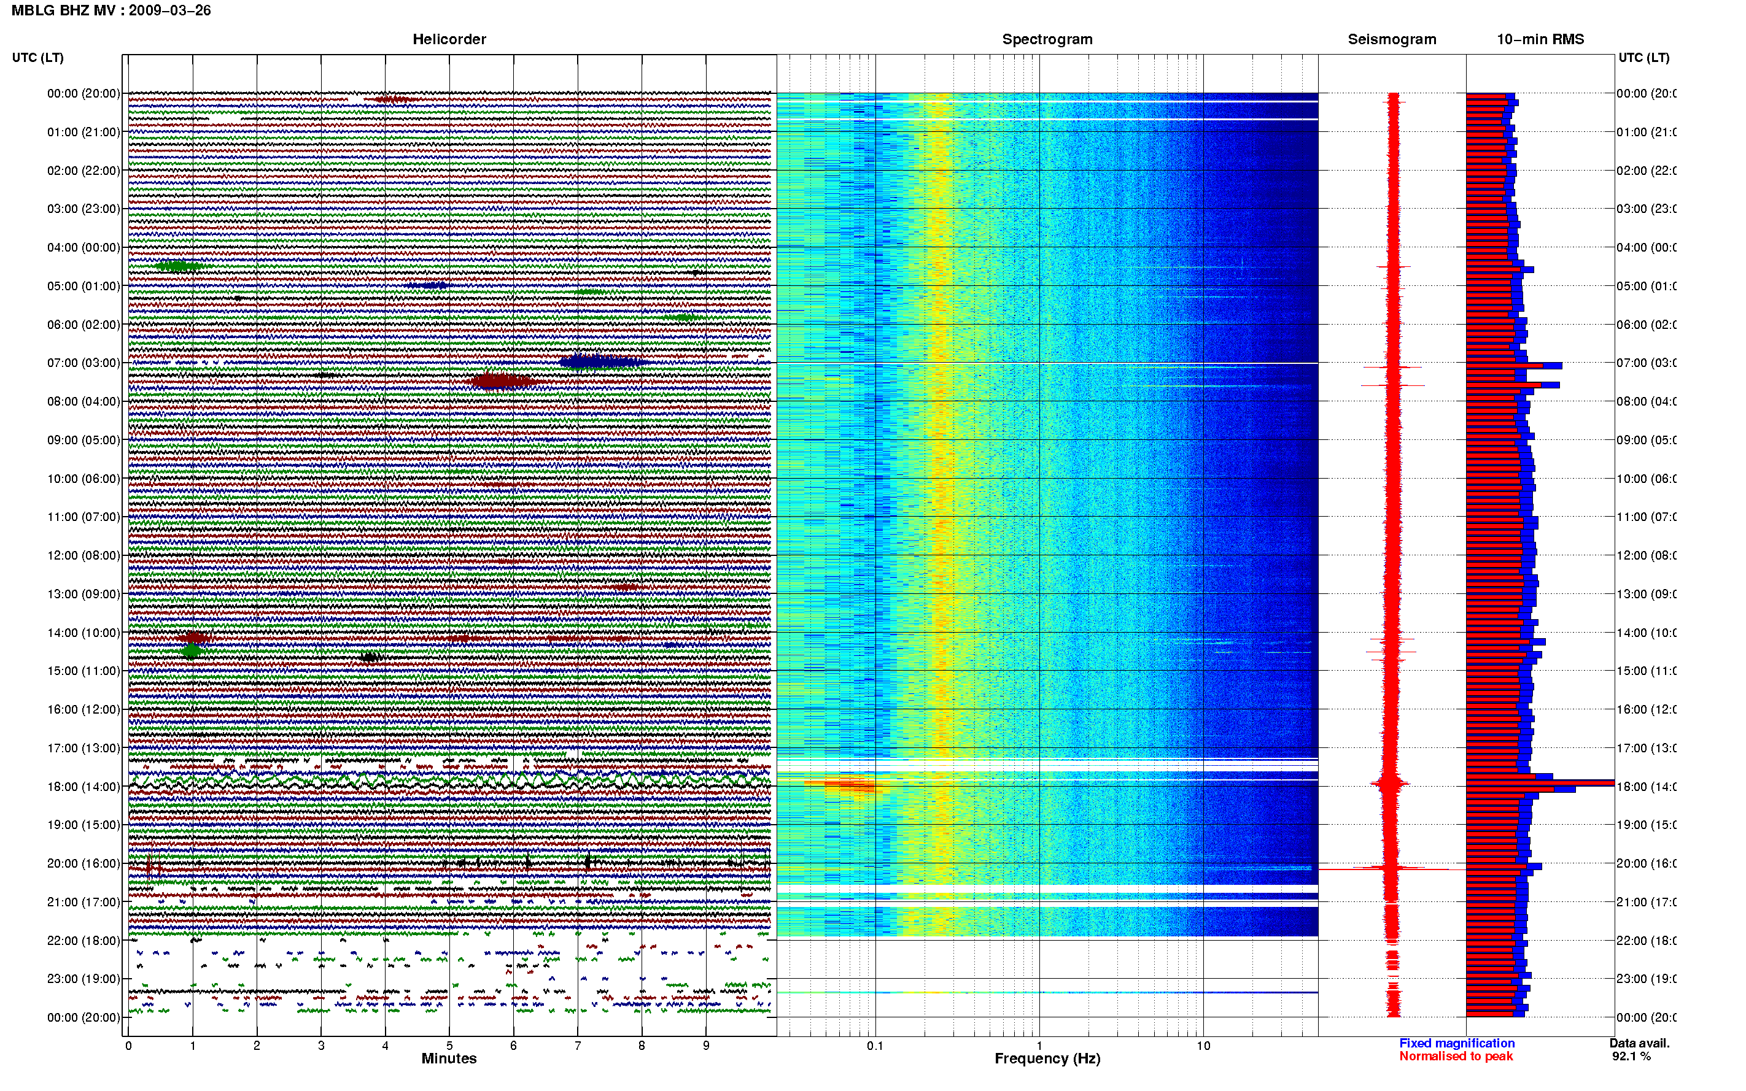This screenshot has height=1091, width=1746.
Task: Click helicorder time label "13:00 (09:00)"
Action: [x=83, y=594]
